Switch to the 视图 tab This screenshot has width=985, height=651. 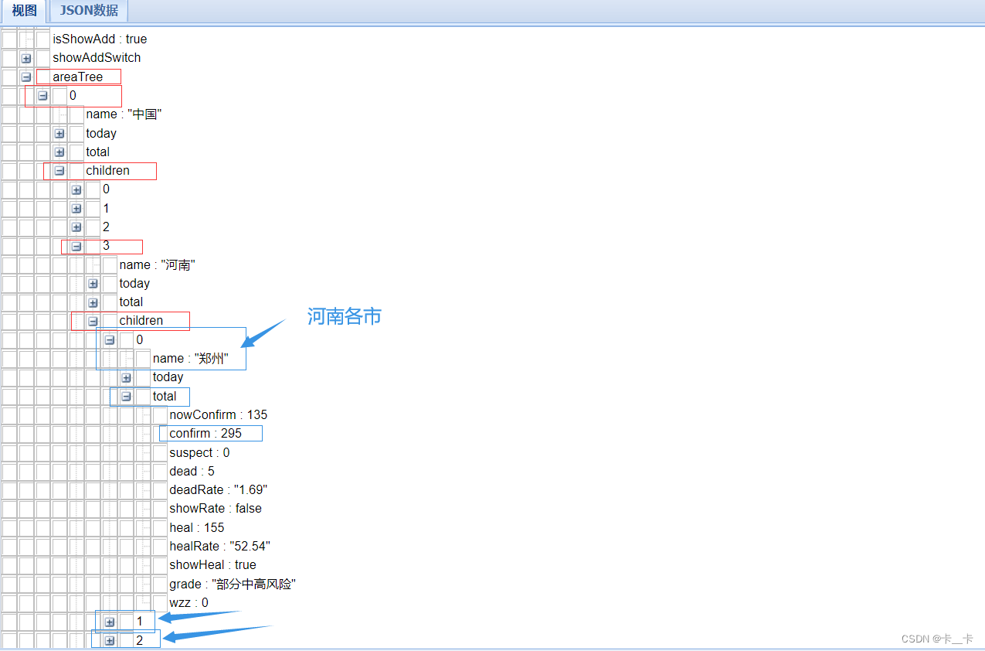pyautogui.click(x=24, y=11)
